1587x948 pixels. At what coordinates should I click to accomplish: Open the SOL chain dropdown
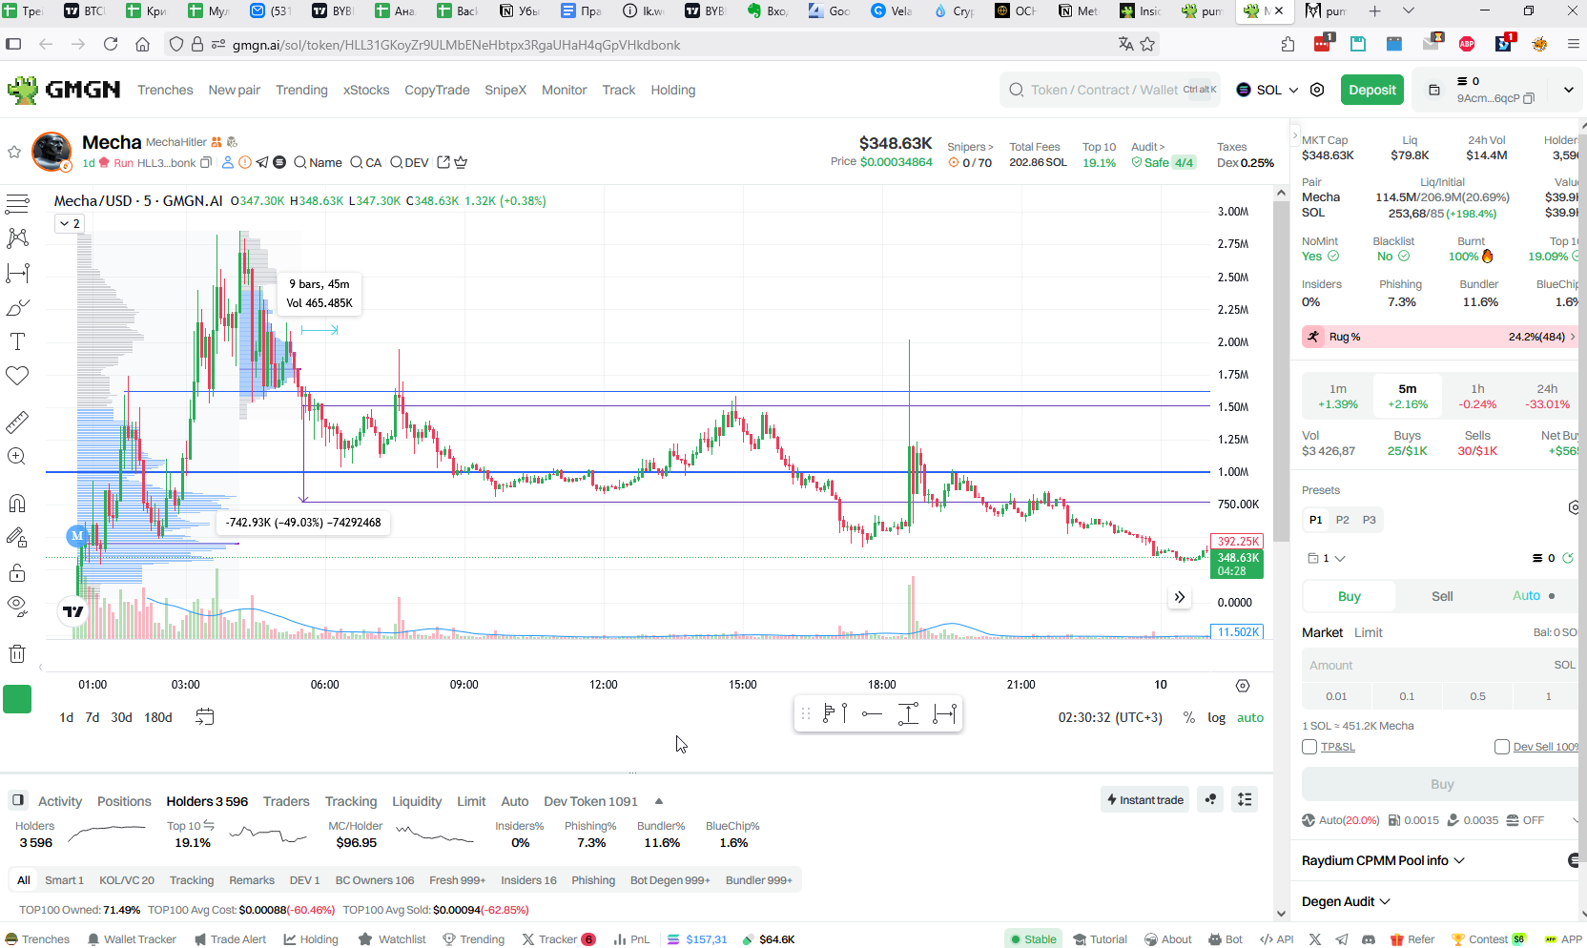pyautogui.click(x=1268, y=90)
